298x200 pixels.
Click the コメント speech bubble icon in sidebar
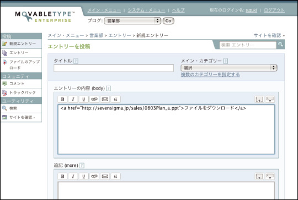click(4, 83)
